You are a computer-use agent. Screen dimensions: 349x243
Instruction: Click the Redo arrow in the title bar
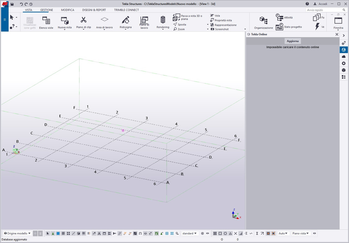pyautogui.click(x=26, y=4)
